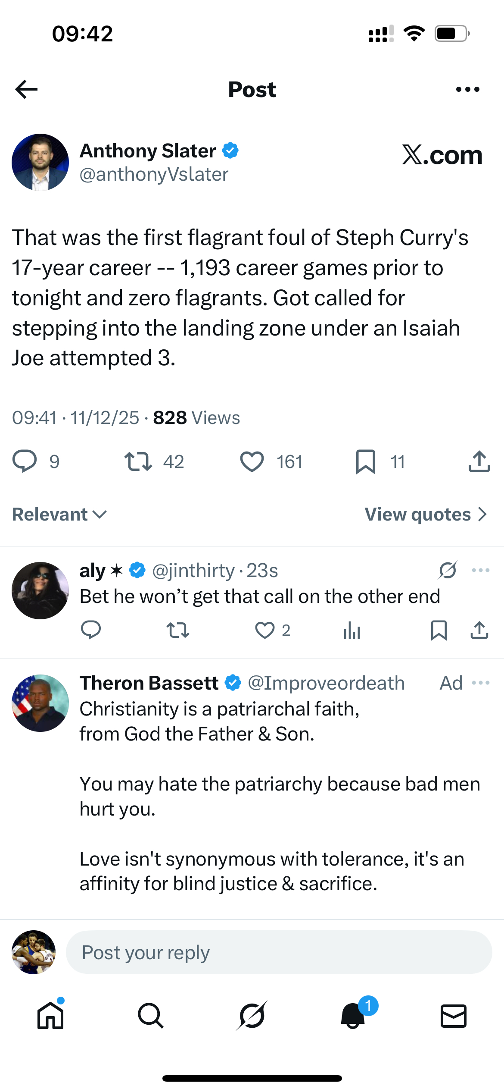This screenshot has width=504, height=1092.
Task: Share the main post
Action: tap(479, 461)
